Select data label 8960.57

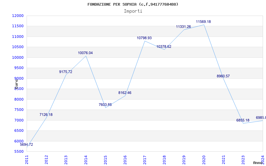click(223, 76)
